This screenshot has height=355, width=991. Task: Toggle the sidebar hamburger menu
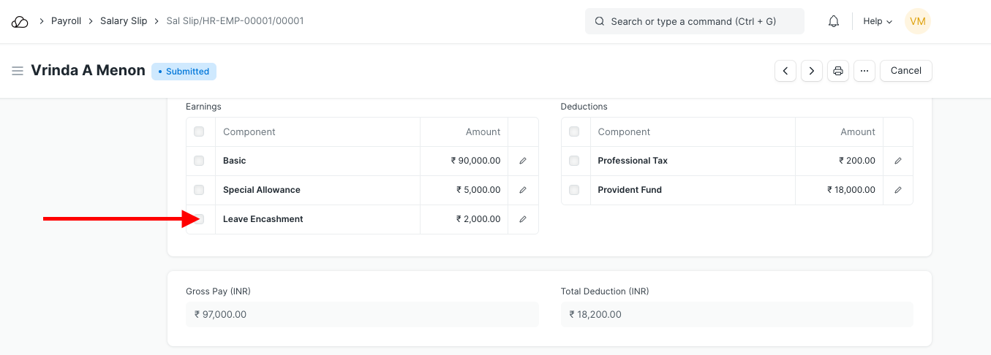coord(18,71)
